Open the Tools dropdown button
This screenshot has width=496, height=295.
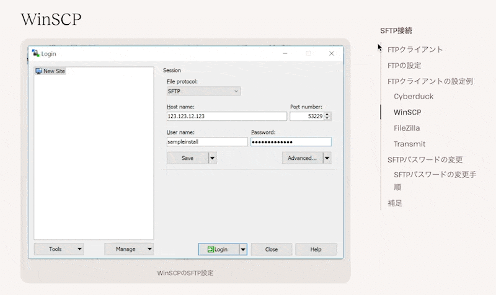point(58,249)
